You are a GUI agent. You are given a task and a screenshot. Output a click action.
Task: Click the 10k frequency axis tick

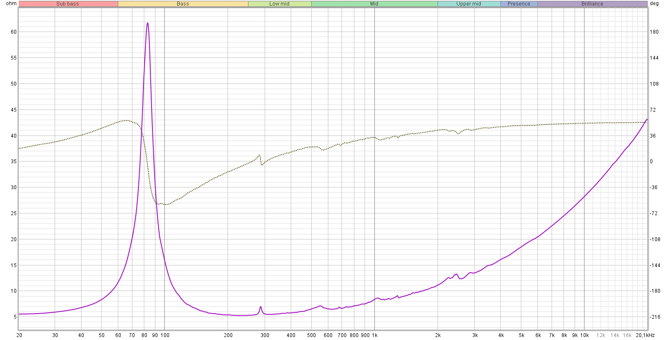[x=584, y=335]
